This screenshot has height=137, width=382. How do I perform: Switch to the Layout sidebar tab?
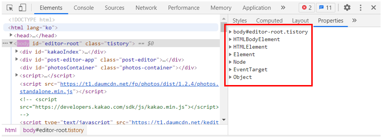click(x=300, y=21)
